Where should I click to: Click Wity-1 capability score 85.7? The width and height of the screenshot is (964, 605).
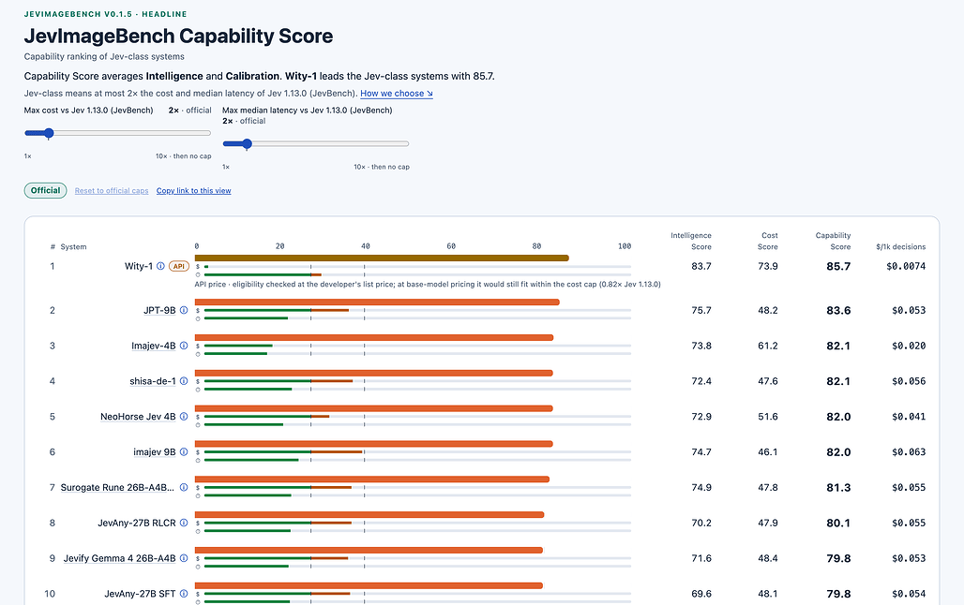[838, 267]
